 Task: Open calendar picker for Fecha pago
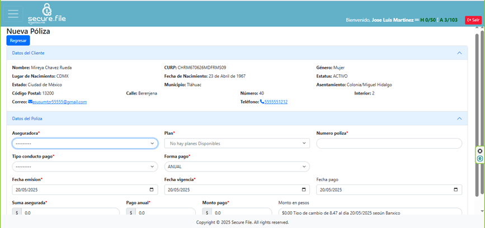coord(456,189)
